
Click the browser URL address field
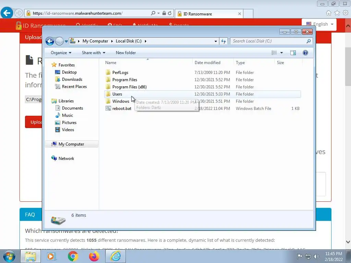(89, 13)
